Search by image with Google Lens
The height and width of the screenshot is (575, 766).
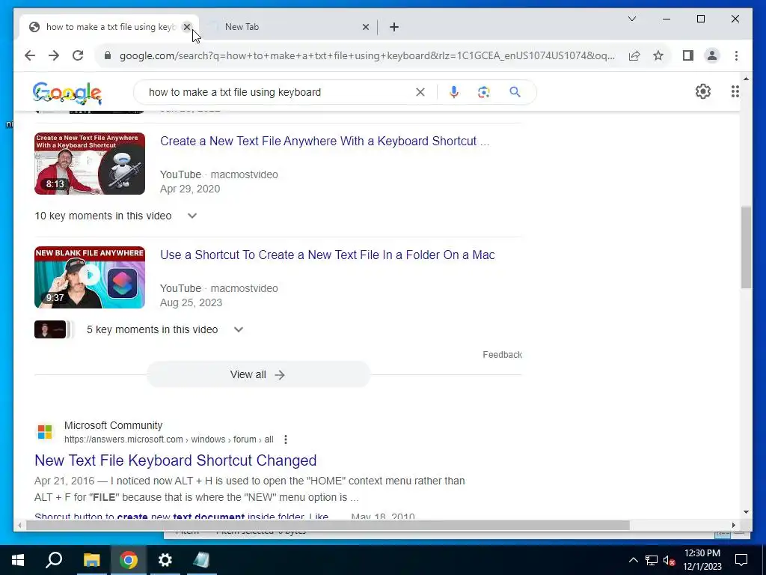pyautogui.click(x=484, y=92)
